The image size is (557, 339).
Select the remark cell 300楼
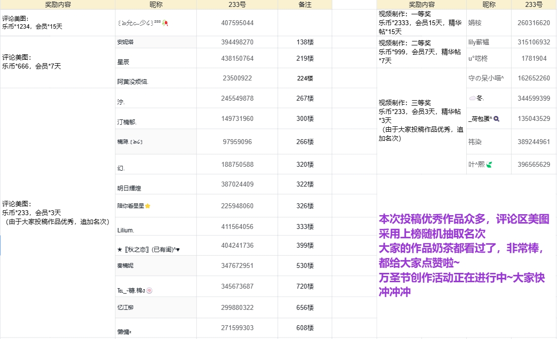coord(305,118)
